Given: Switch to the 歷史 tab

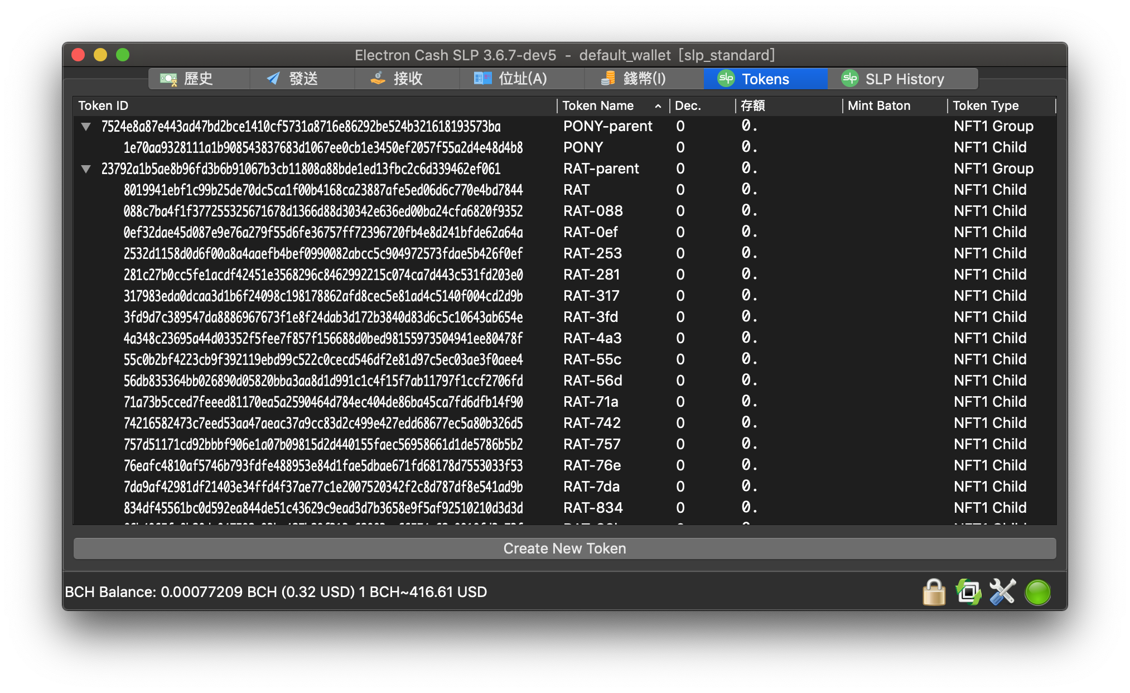Looking at the screenshot, I should (199, 79).
